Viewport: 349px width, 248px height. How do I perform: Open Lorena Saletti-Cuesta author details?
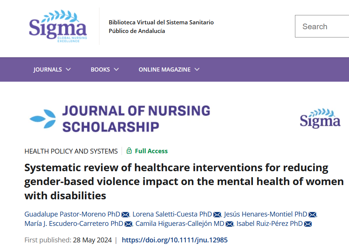click(x=172, y=214)
